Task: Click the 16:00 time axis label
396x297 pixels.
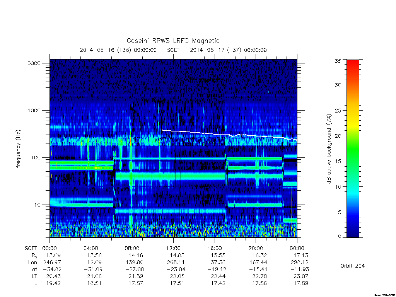Action: (x=215, y=248)
